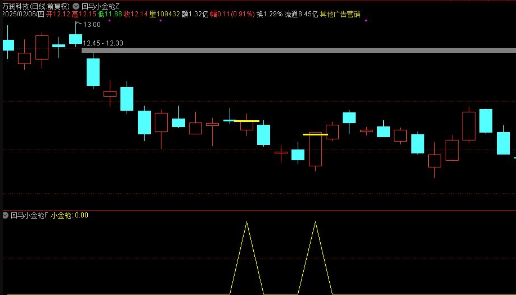The image size is (516, 295).
Task: Click the turnover rate 换1.29%
Action: (270, 14)
